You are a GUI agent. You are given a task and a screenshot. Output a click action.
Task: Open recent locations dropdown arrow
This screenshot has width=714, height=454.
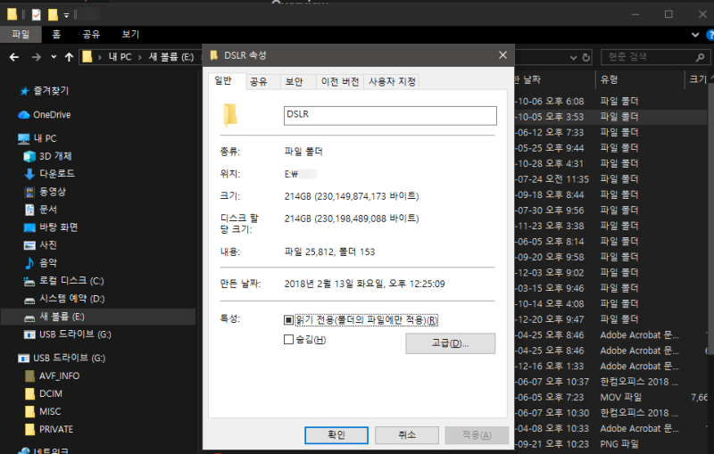pyautogui.click(x=54, y=57)
